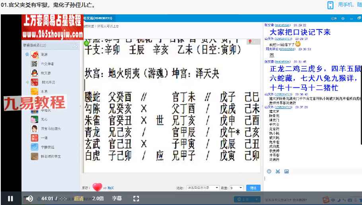This screenshot has height=205, width=362.
Task: Select the first member avatar with red mascot
Action: (x=35, y=55)
